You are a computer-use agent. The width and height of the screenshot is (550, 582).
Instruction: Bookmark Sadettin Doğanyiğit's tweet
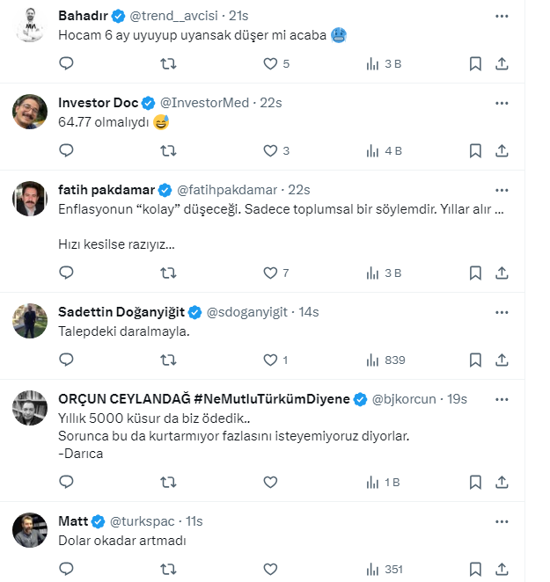coord(475,360)
